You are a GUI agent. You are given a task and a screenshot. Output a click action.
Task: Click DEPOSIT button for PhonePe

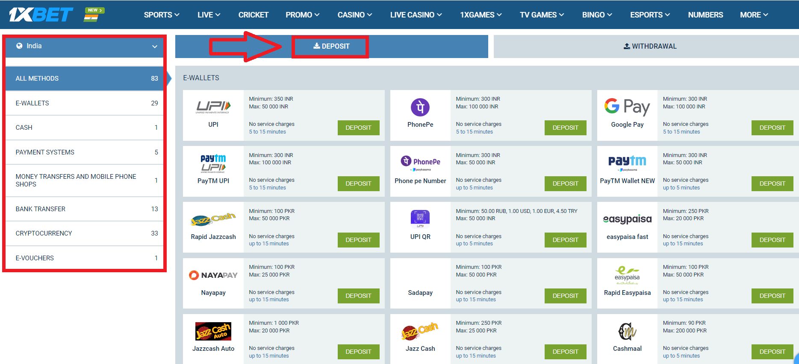coord(565,128)
